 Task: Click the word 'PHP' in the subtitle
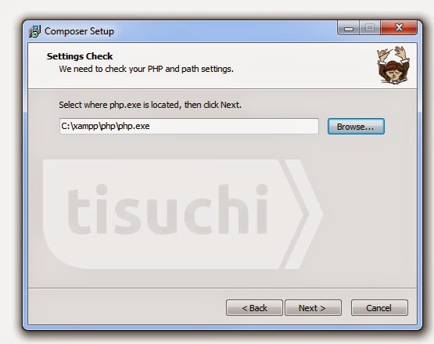pos(155,69)
